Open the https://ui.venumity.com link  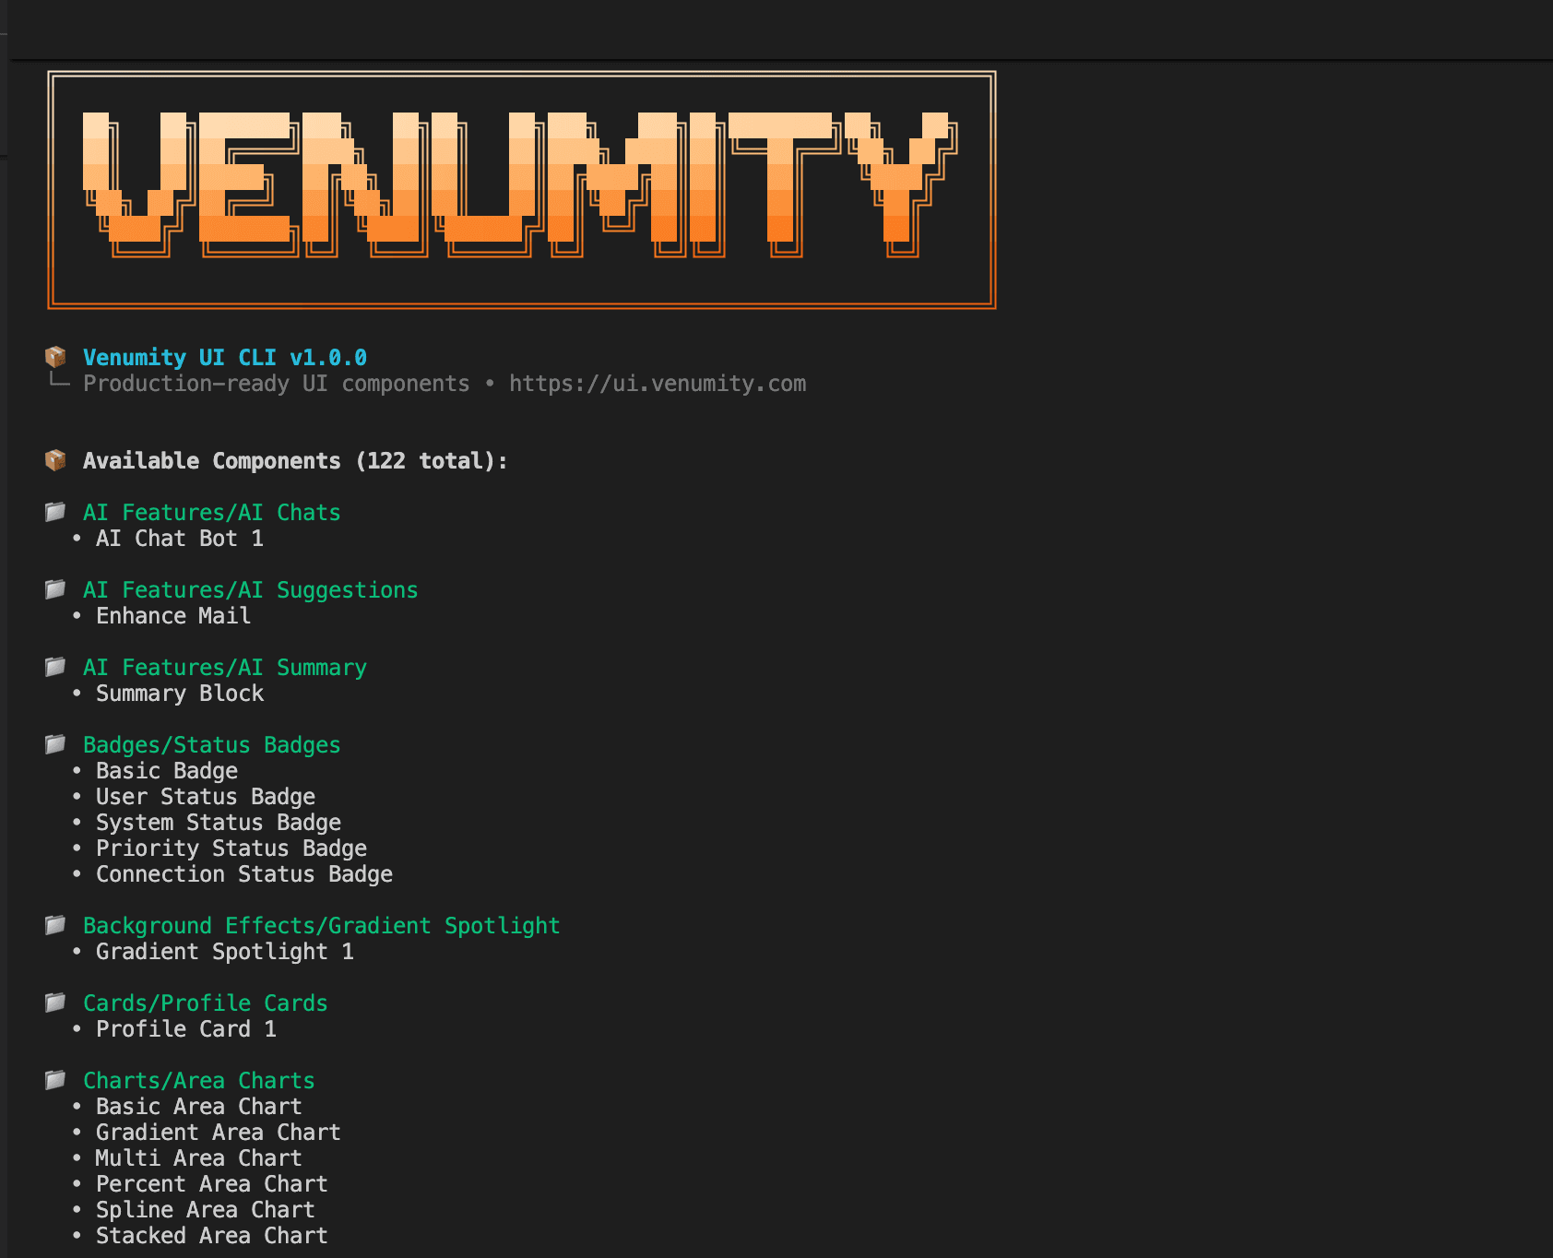click(x=658, y=384)
